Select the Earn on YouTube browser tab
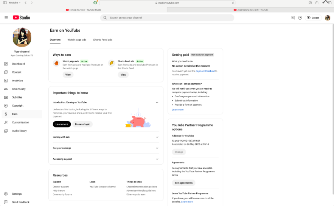 (84, 10)
